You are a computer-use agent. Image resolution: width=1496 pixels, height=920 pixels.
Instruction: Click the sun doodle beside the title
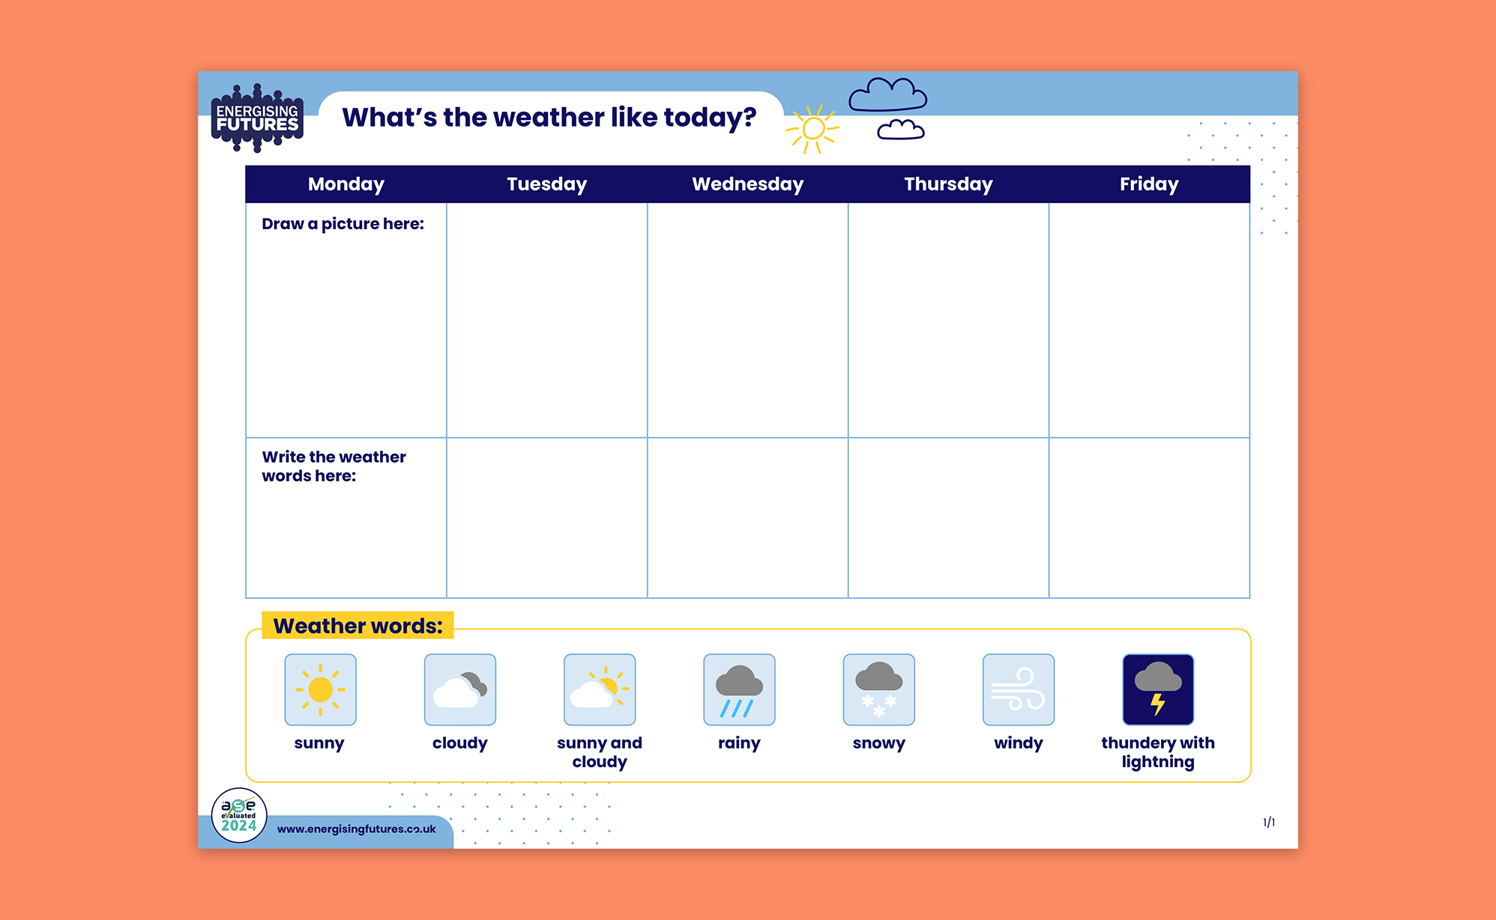pyautogui.click(x=815, y=130)
